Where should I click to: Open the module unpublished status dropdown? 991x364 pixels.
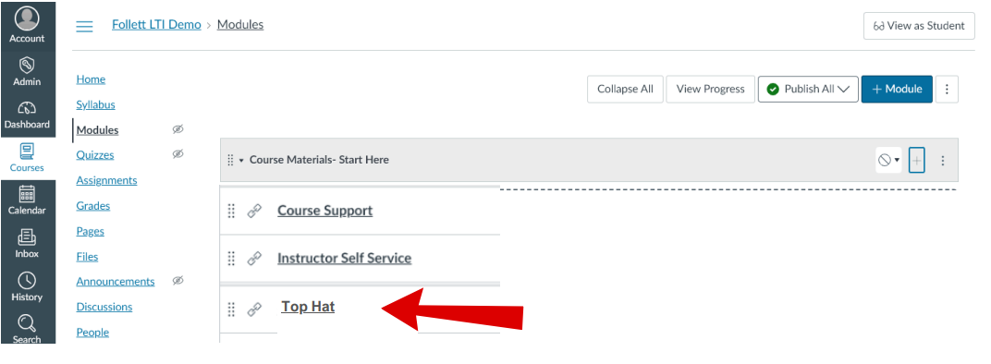pyautogui.click(x=888, y=160)
